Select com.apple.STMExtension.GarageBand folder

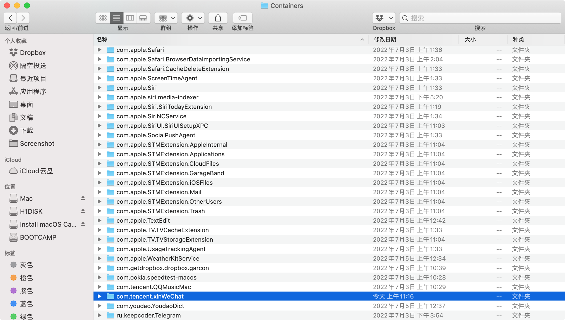point(329,173)
